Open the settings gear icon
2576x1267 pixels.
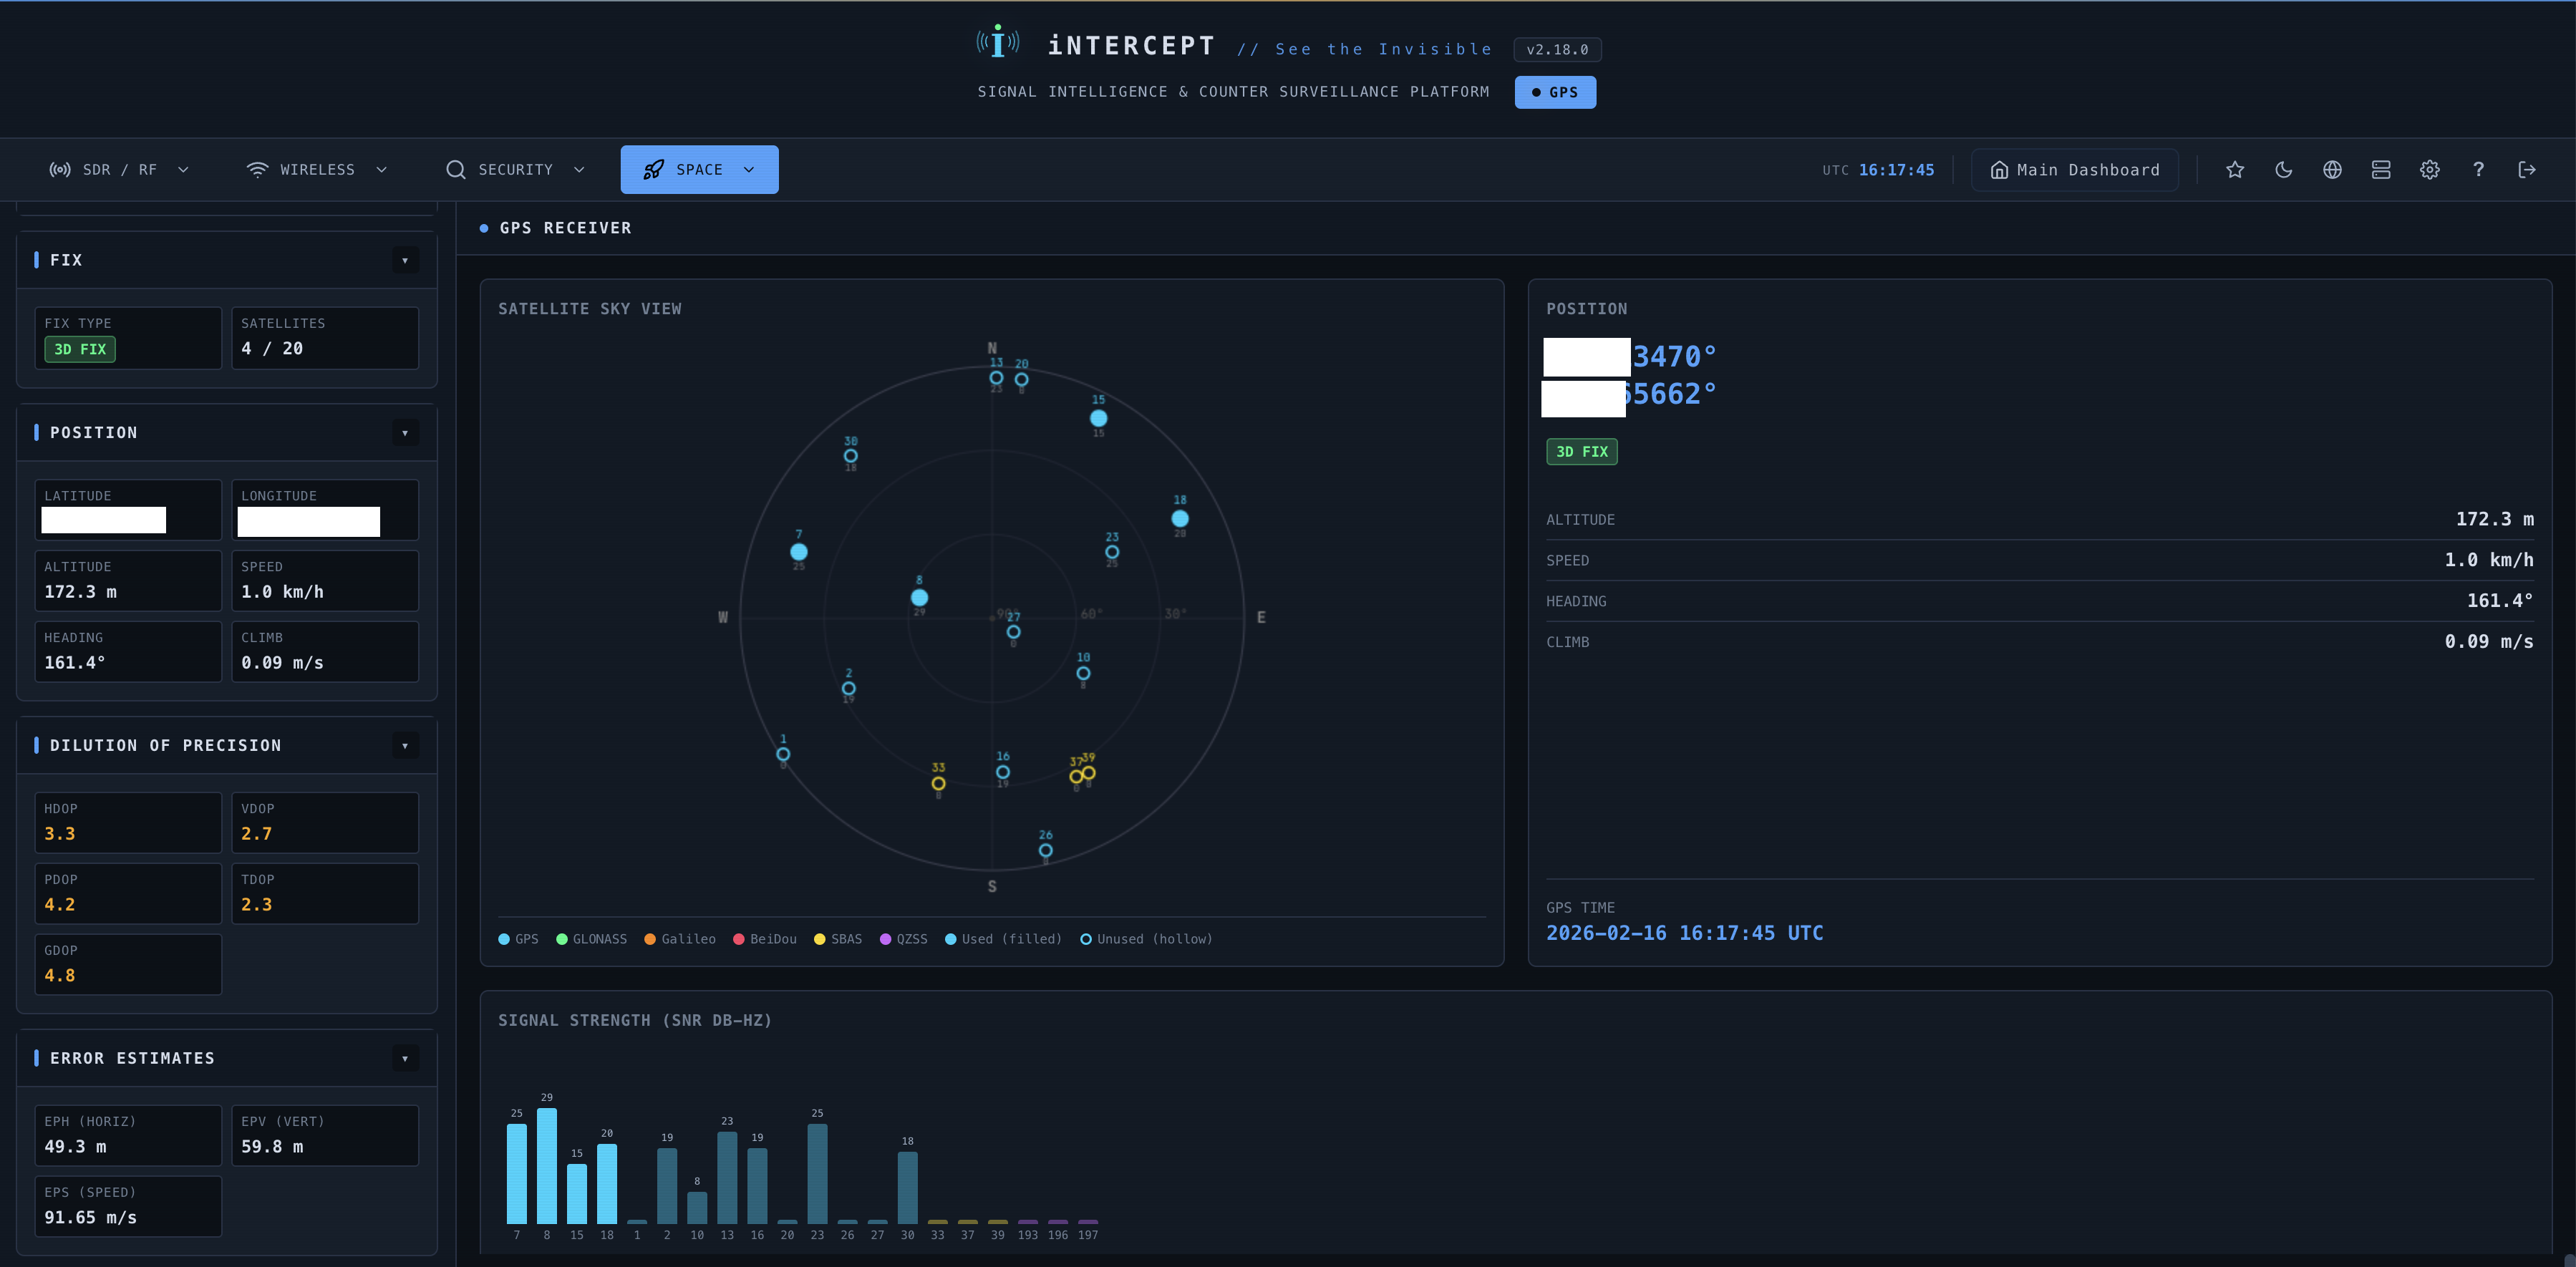click(2430, 170)
